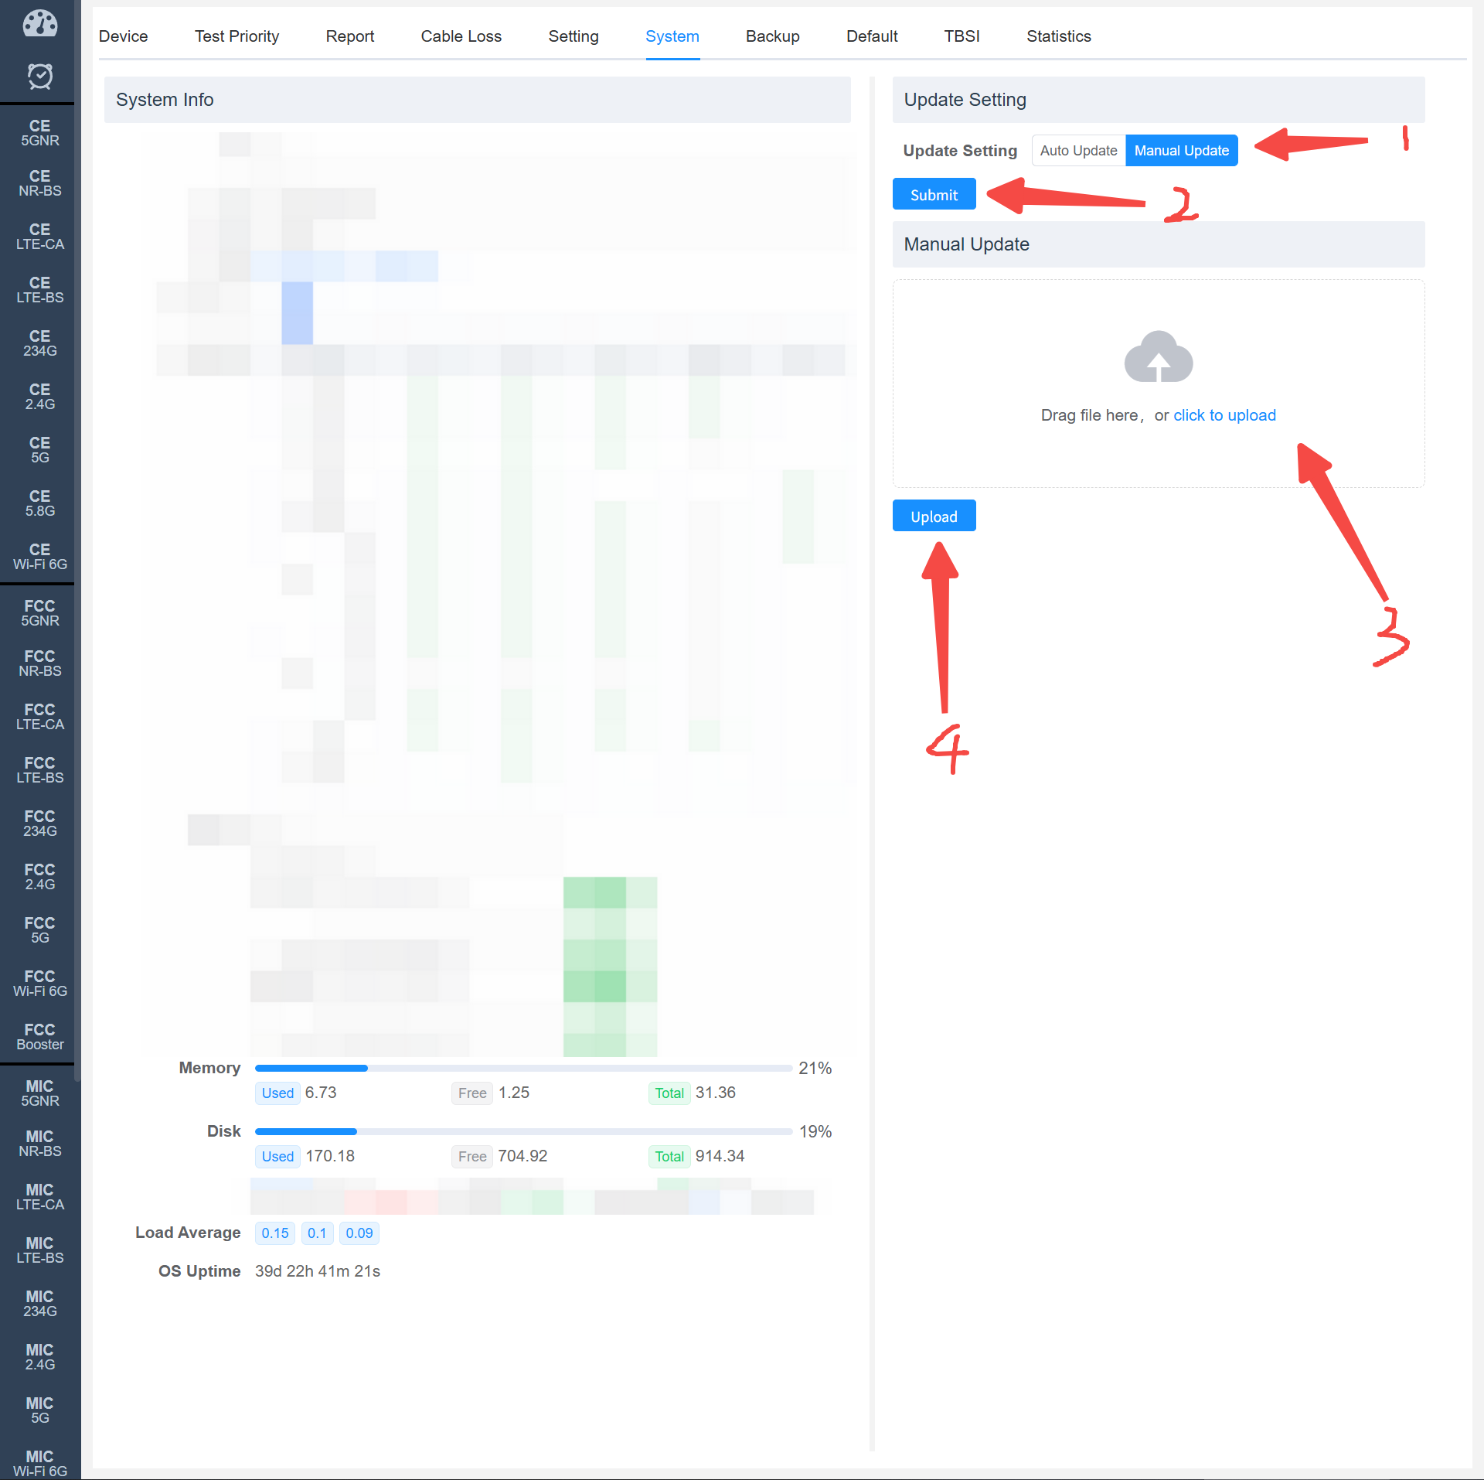This screenshot has height=1480, width=1484.
Task: Switch update mode to Auto Update
Action: pyautogui.click(x=1078, y=151)
